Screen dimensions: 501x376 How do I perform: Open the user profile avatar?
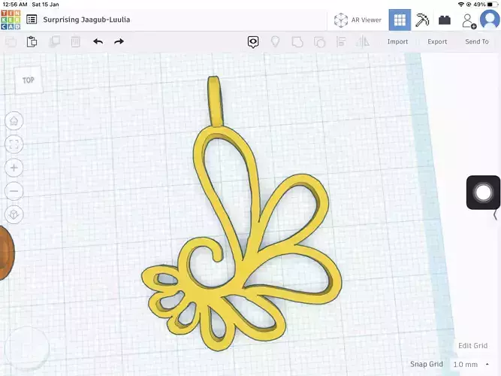pyautogui.click(x=490, y=20)
